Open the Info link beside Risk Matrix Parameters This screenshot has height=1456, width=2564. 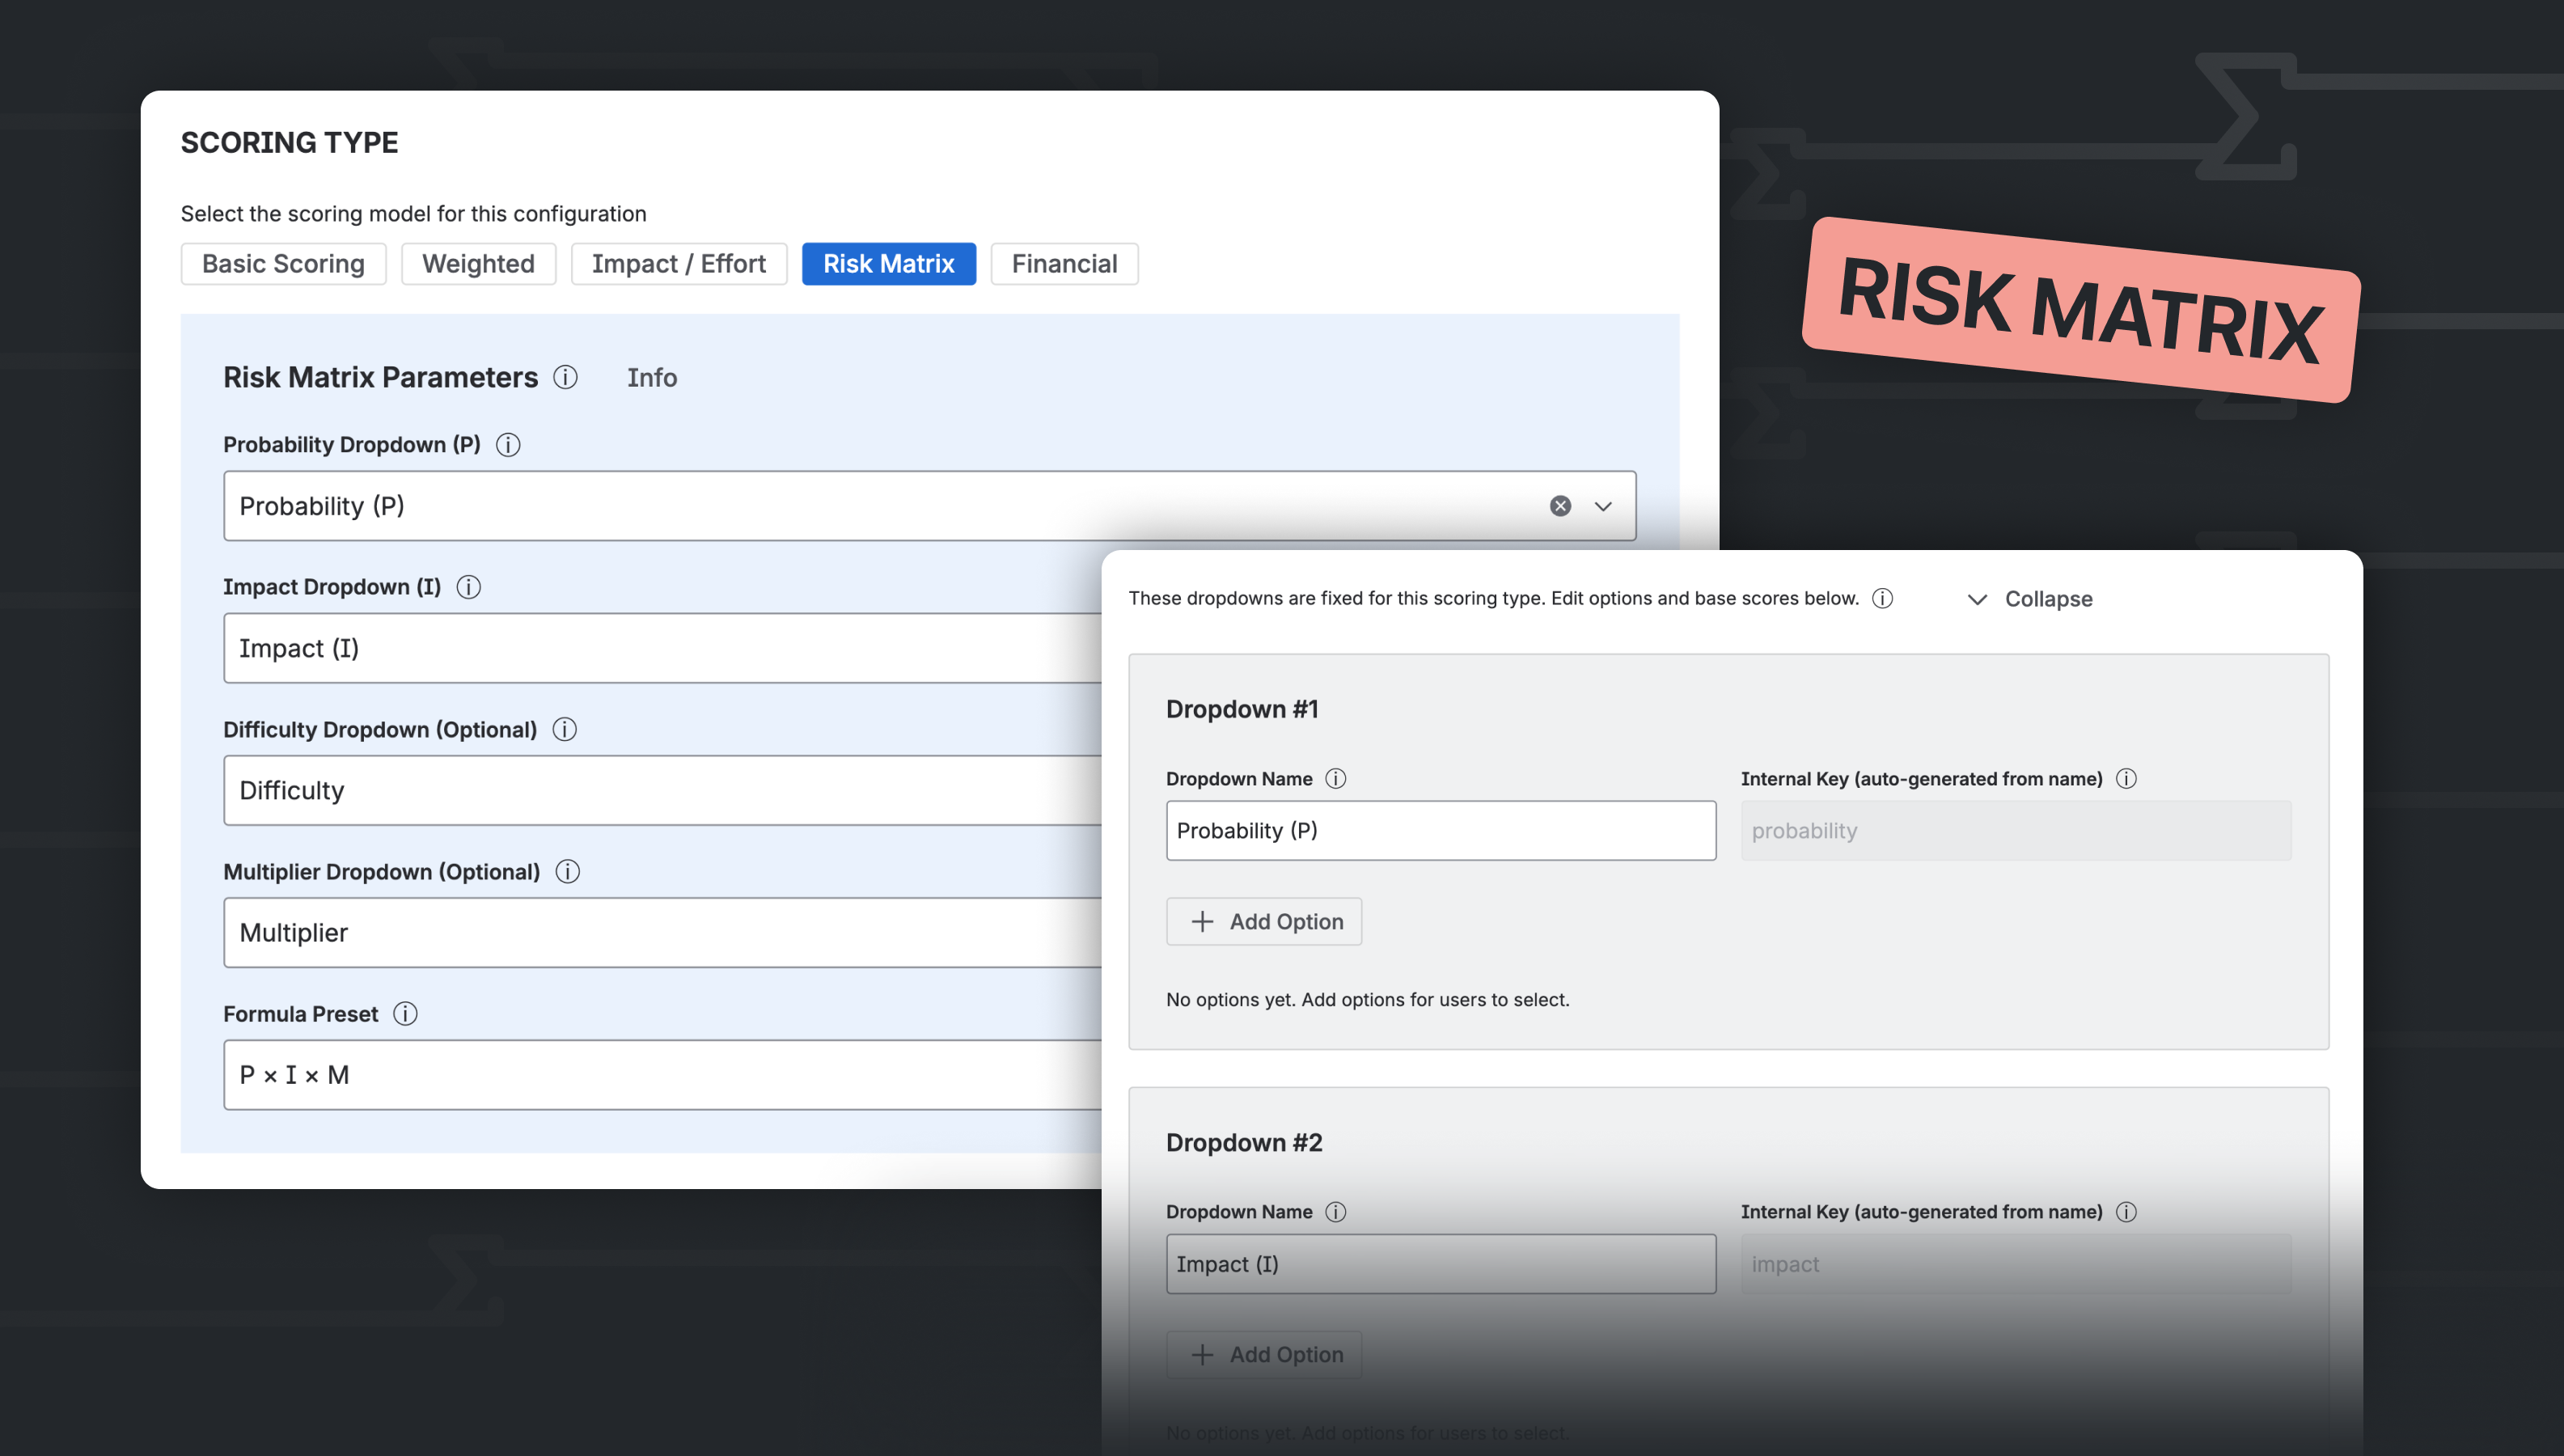coord(652,378)
